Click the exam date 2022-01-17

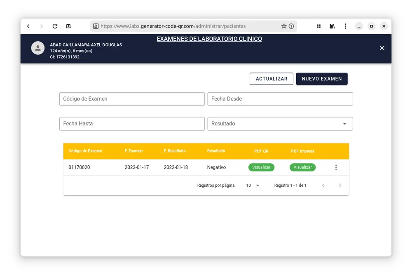click(137, 167)
